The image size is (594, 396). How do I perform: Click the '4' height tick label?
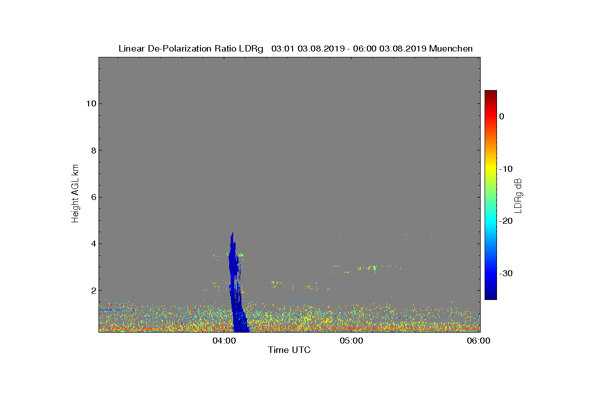pos(93,244)
